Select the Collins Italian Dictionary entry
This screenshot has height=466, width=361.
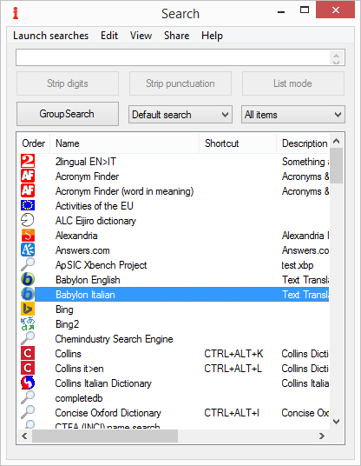[103, 383]
